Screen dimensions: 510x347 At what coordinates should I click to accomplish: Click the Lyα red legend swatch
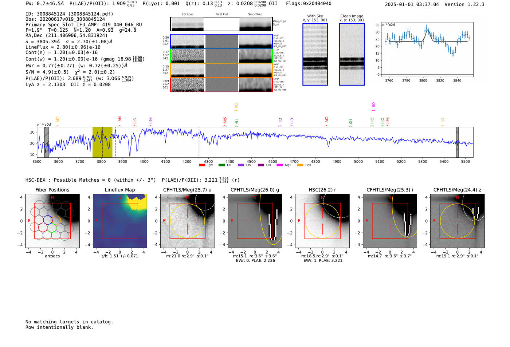click(202, 165)
